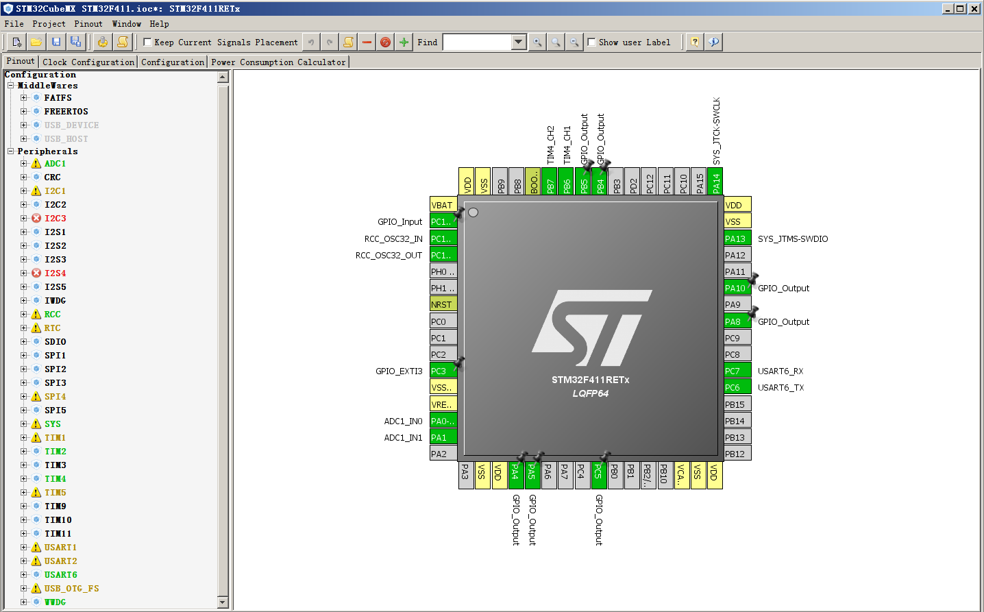Click the Open Project folder icon

click(36, 42)
